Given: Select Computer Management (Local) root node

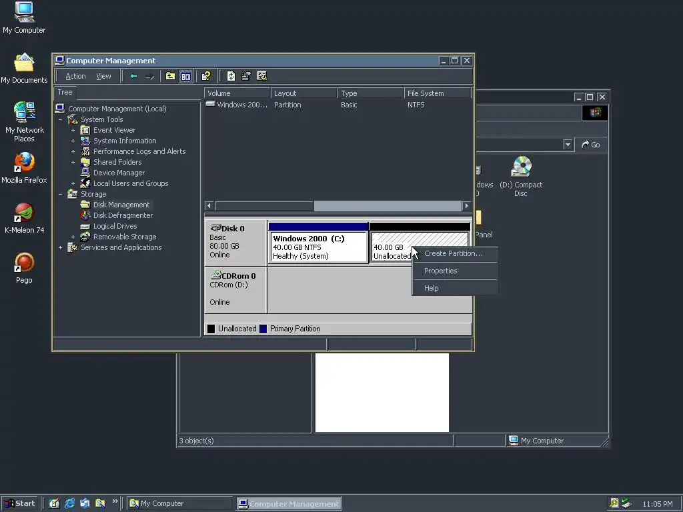Looking at the screenshot, I should [x=117, y=109].
